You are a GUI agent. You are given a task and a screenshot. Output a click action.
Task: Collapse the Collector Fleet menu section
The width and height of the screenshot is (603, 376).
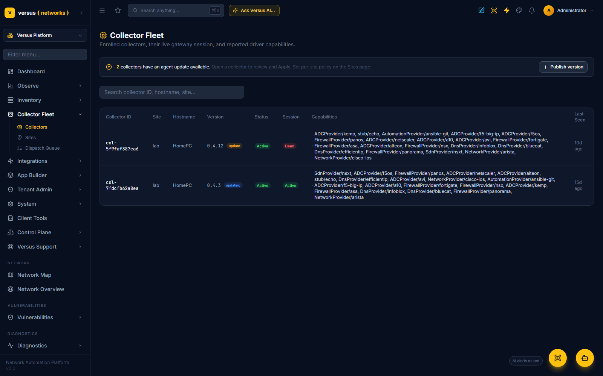45,114
